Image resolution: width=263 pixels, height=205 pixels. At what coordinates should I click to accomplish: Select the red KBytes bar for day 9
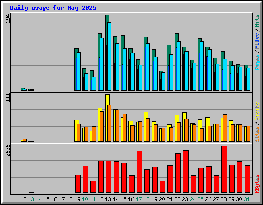point(78,184)
